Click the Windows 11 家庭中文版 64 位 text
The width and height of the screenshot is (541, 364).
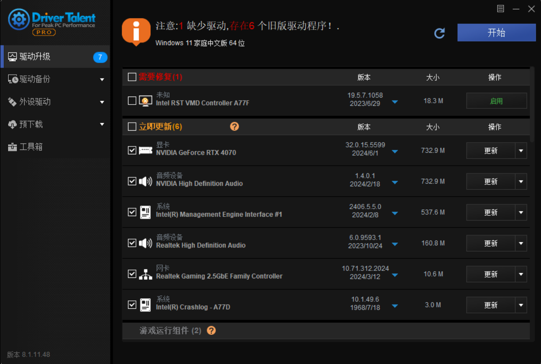coord(200,43)
